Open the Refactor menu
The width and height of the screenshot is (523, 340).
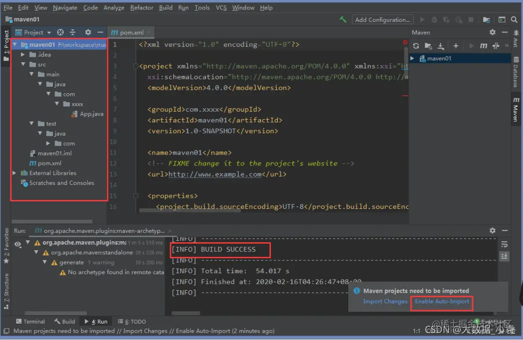coord(141,7)
